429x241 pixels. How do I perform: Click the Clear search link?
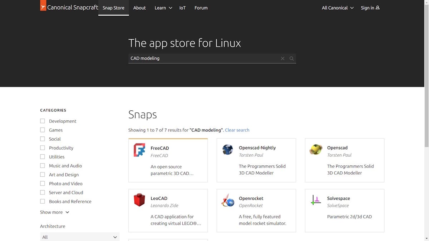click(237, 130)
